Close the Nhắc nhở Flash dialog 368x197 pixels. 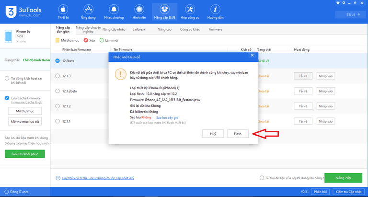tap(253, 56)
